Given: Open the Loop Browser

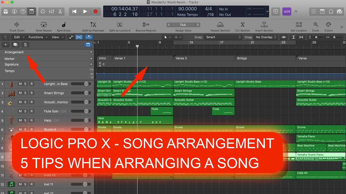Looking at the screenshot, I should pos(331,12).
